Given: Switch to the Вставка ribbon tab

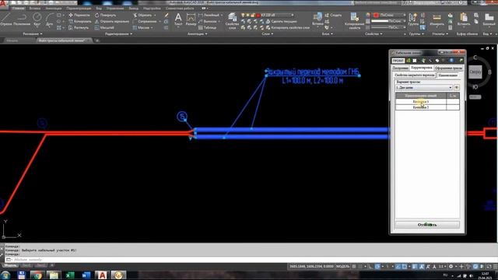Looking at the screenshot, I should [35, 9].
